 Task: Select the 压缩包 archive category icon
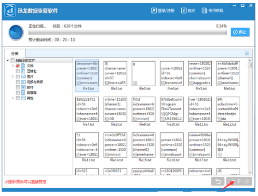pos(23,71)
